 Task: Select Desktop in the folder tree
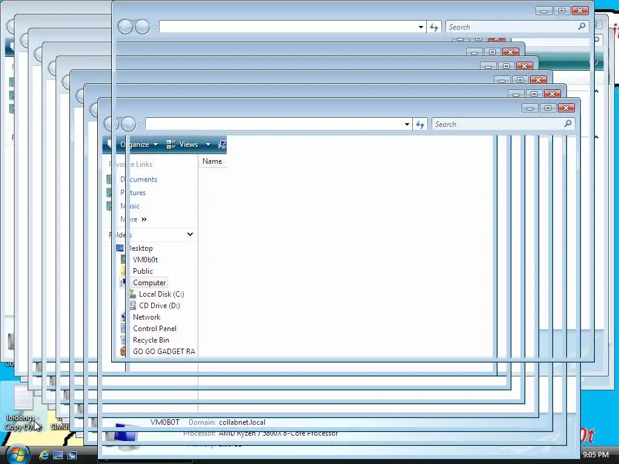(140, 248)
